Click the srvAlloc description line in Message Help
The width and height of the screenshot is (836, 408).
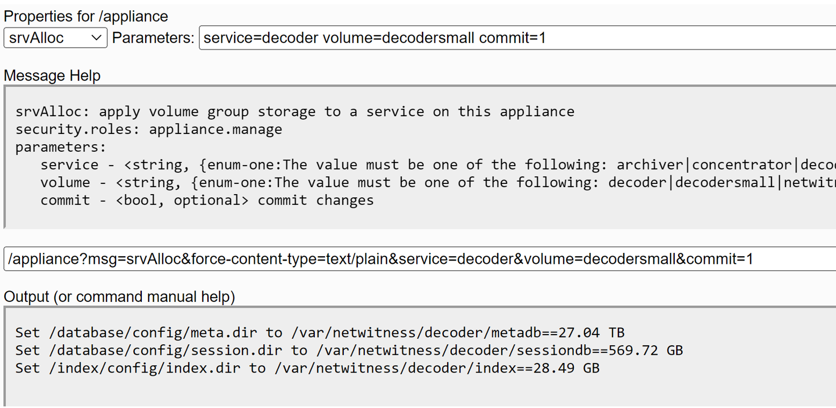(x=295, y=112)
